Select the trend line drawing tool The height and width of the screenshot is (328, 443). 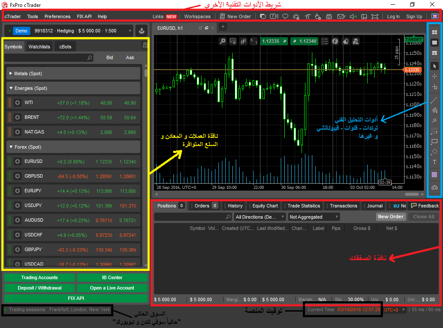point(434,100)
